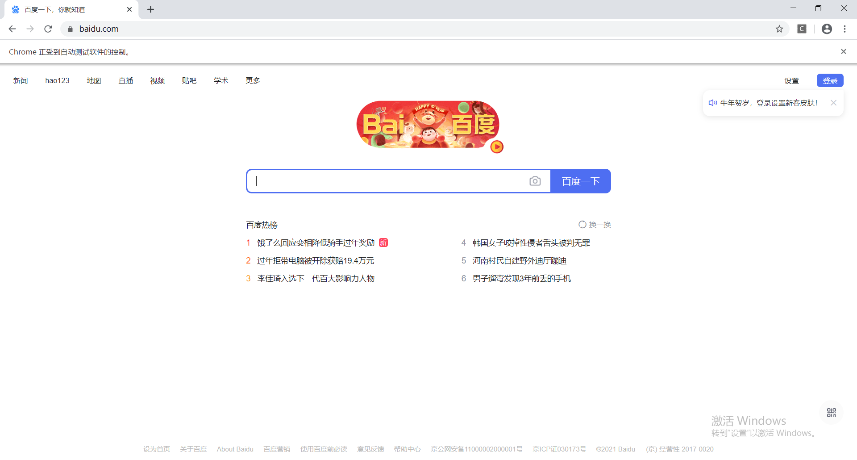Screen dimensions: 857x460
Task: Click the camera image search icon
Action: (x=535, y=181)
